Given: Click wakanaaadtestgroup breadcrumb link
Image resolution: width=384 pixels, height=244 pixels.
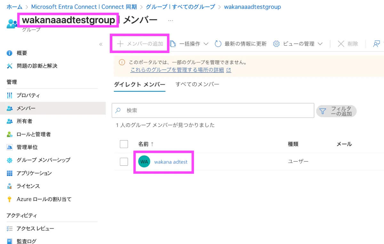Looking at the screenshot, I should point(252,7).
